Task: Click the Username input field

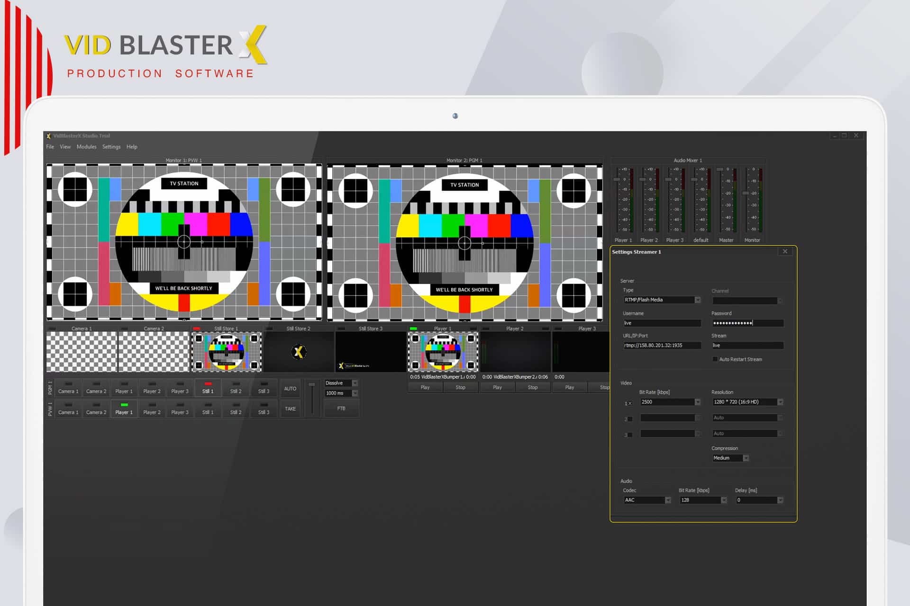Action: [662, 323]
